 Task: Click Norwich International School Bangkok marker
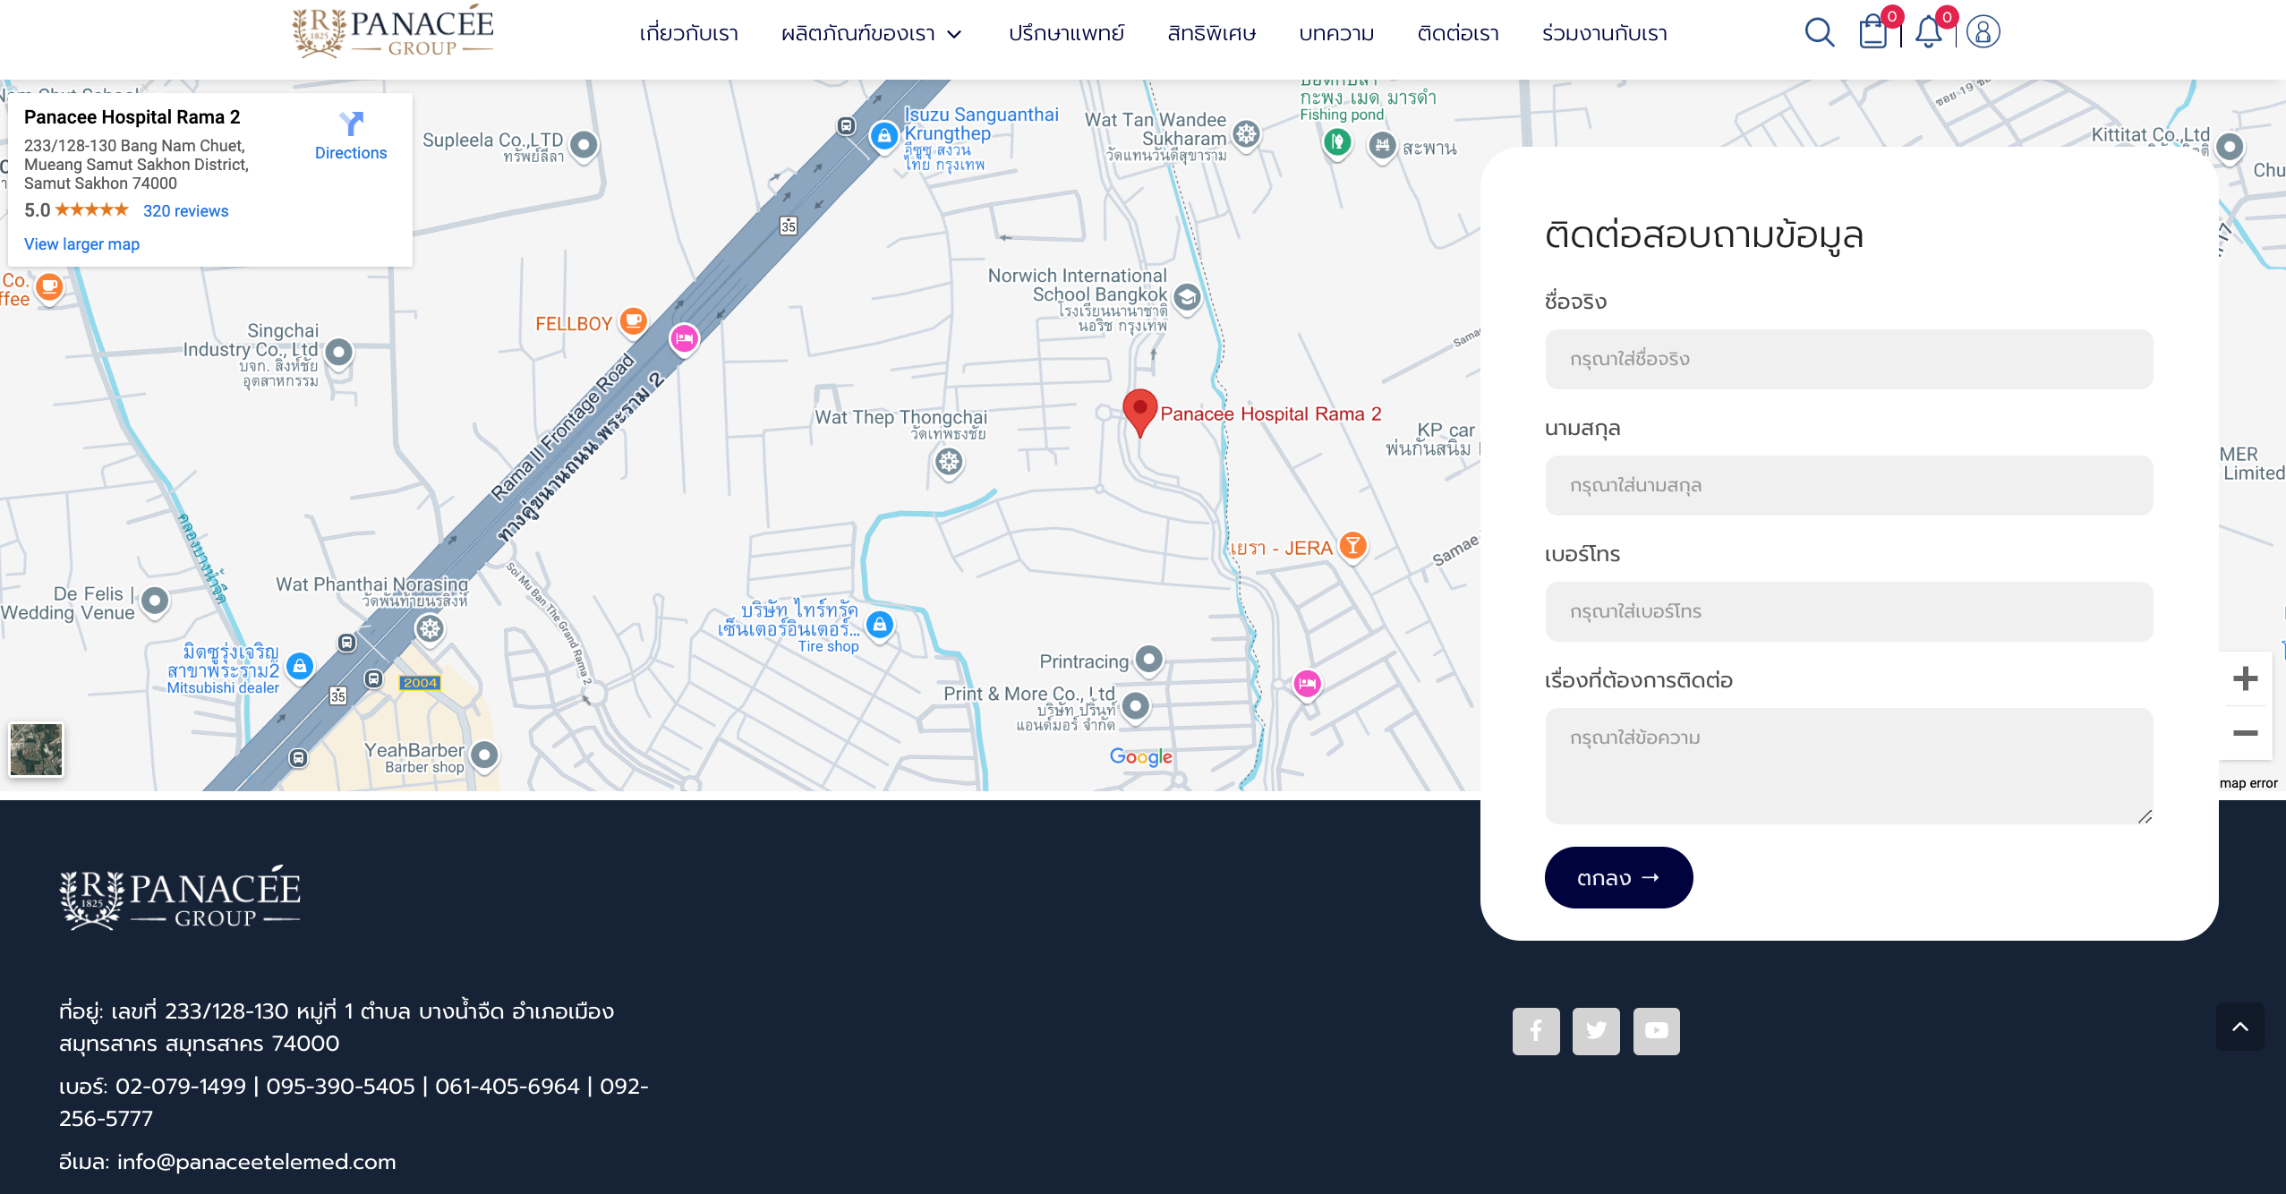[1187, 297]
